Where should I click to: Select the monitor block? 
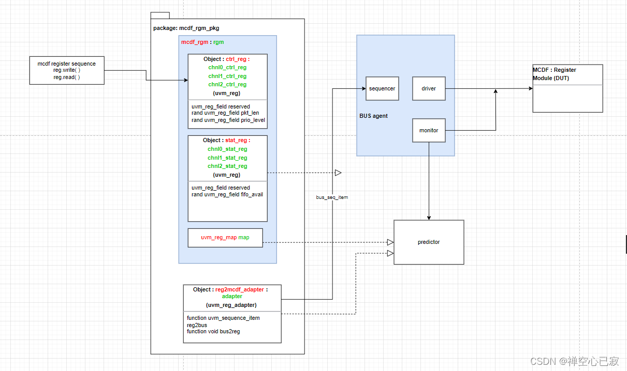(429, 130)
